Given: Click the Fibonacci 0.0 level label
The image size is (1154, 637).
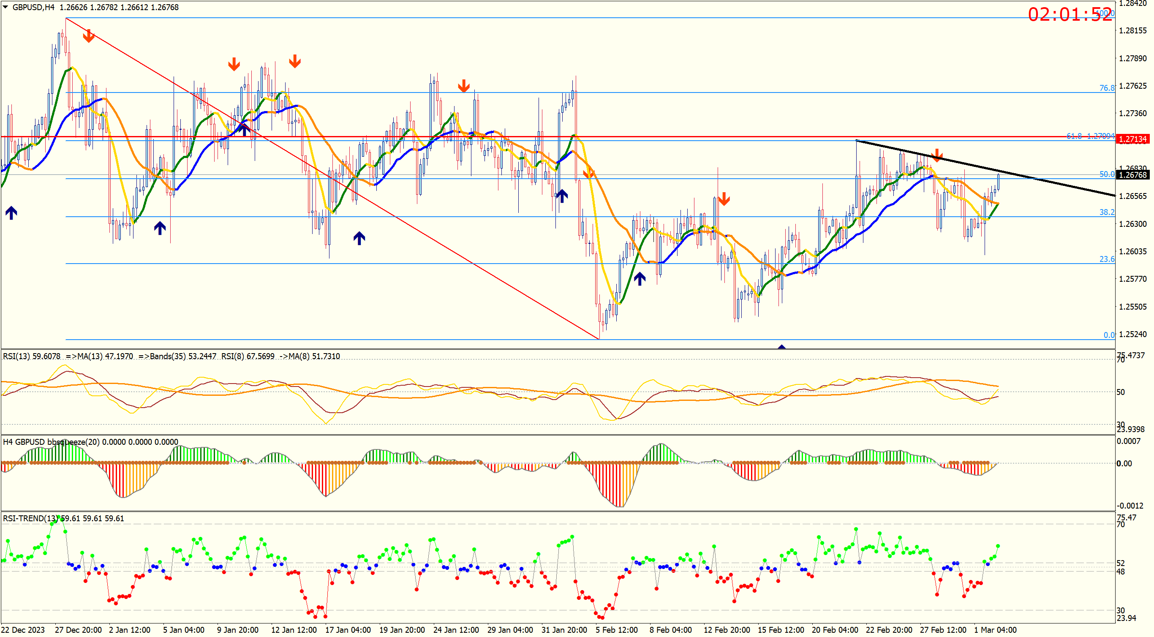Looking at the screenshot, I should (1109, 335).
